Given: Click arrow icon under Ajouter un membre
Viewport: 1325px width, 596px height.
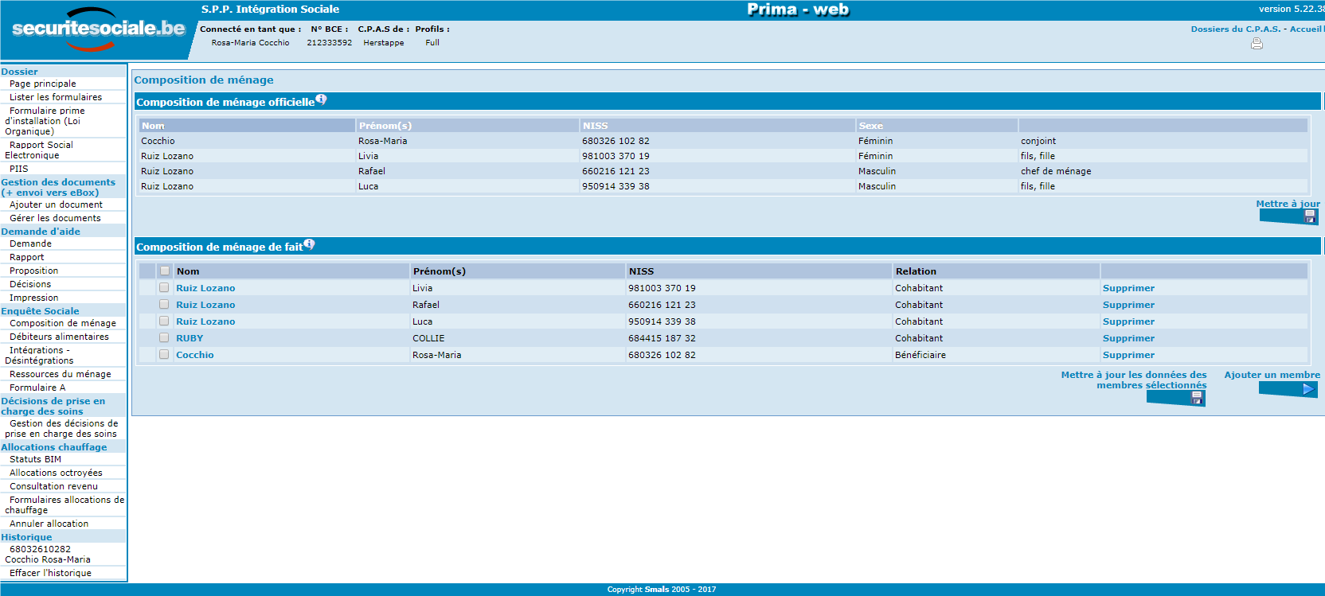Looking at the screenshot, I should (1307, 389).
